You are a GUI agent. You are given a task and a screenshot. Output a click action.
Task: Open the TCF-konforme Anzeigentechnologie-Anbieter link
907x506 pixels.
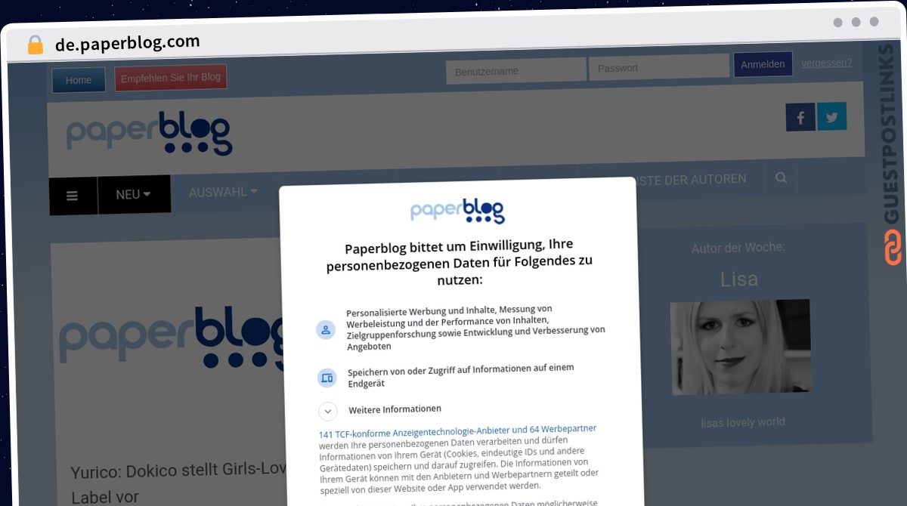coord(458,431)
